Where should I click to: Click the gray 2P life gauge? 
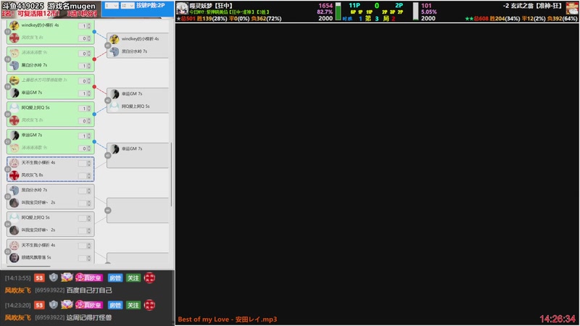415,12
